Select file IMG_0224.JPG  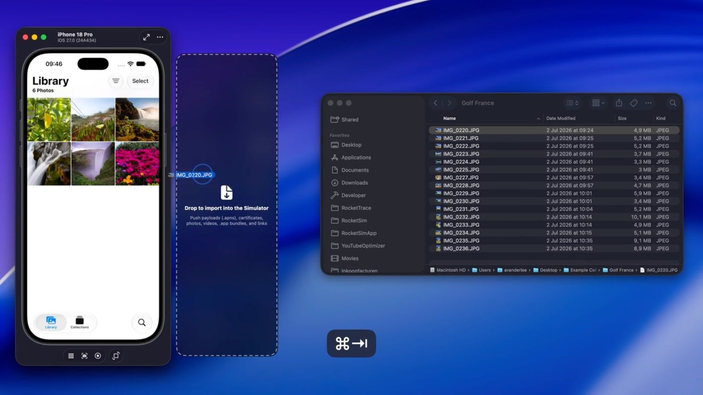[x=554, y=162]
